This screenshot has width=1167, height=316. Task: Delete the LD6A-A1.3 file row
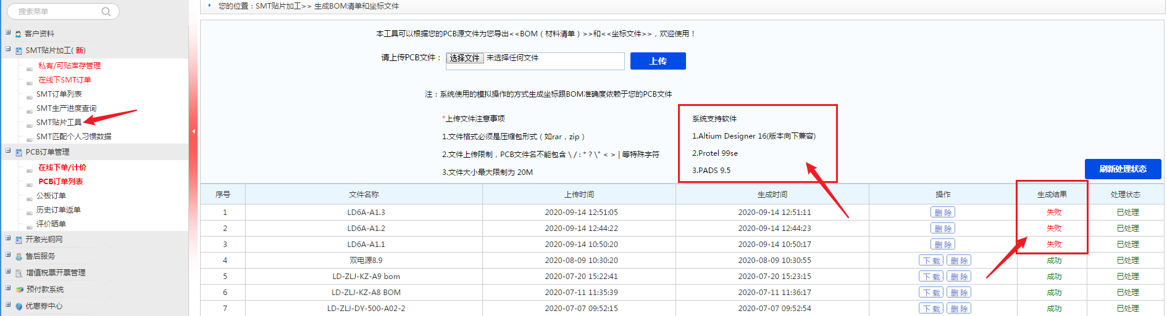(x=942, y=213)
